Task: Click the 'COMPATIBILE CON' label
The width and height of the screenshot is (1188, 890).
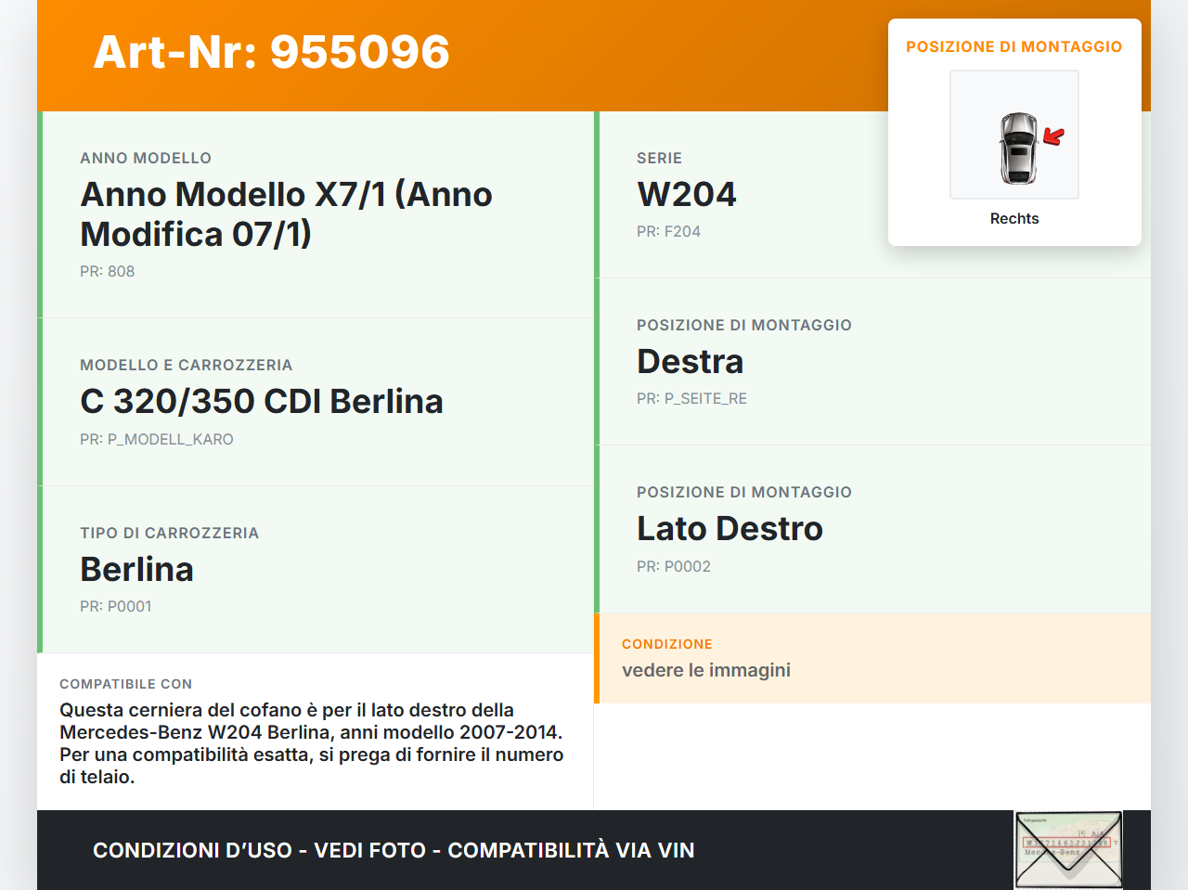Action: point(126,684)
